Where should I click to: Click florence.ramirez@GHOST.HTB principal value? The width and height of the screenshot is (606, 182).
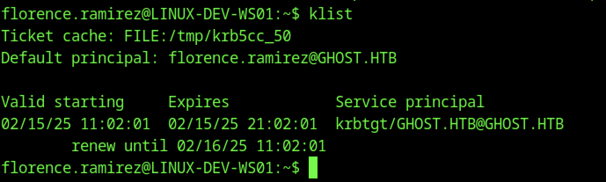click(282, 58)
